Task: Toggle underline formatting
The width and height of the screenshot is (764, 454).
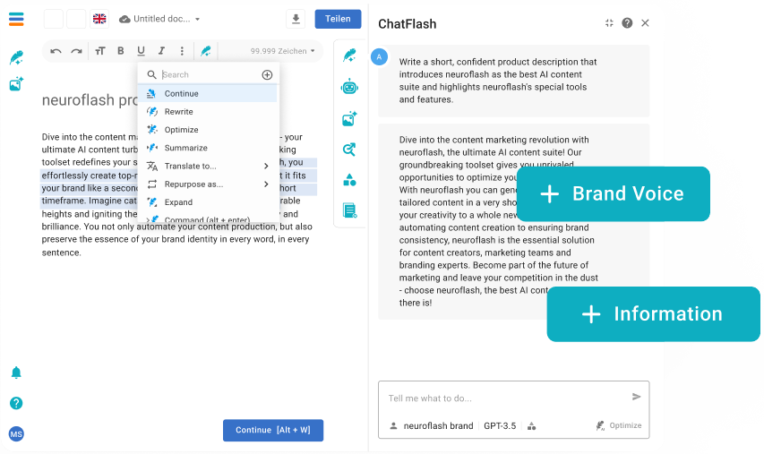Action: [x=141, y=51]
